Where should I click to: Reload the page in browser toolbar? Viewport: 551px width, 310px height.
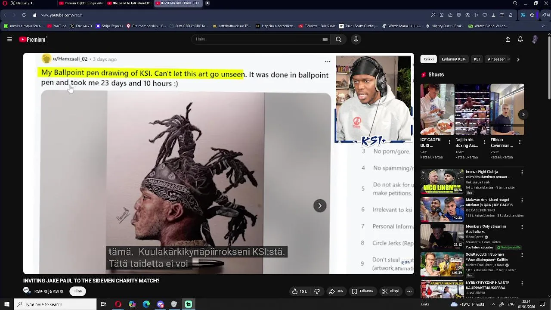[24, 15]
